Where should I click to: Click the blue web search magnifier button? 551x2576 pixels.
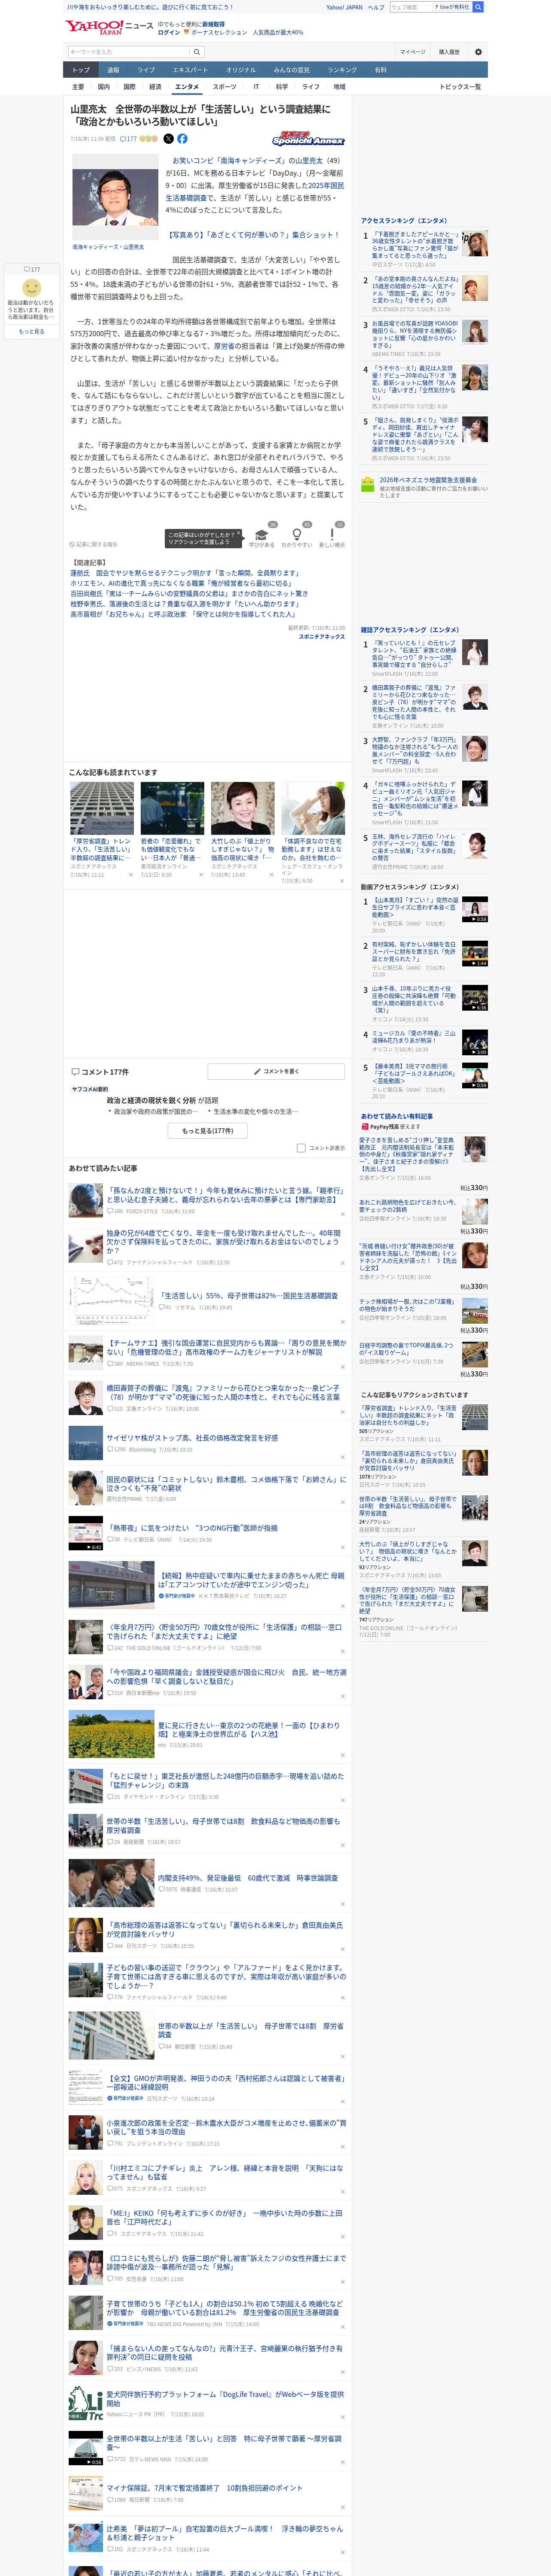point(478,7)
